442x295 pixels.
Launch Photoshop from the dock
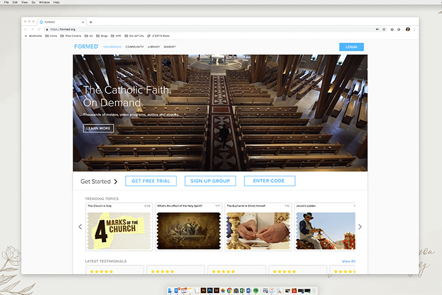pyautogui.click(x=209, y=291)
